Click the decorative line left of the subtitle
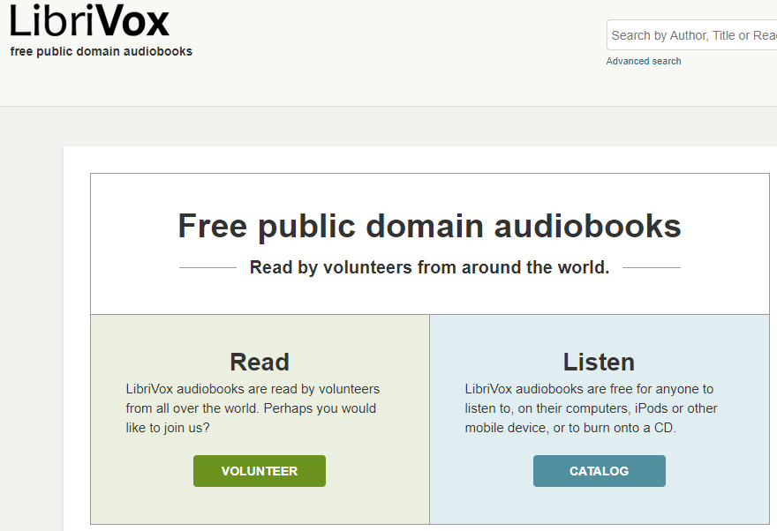777x531 pixels. (207, 267)
